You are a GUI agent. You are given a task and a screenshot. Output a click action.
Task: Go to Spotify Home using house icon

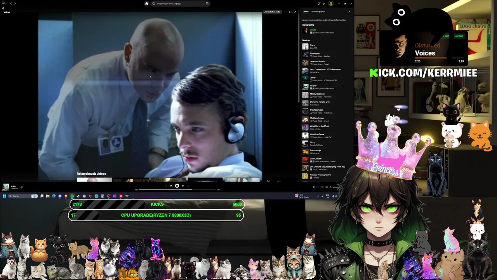click(147, 3)
